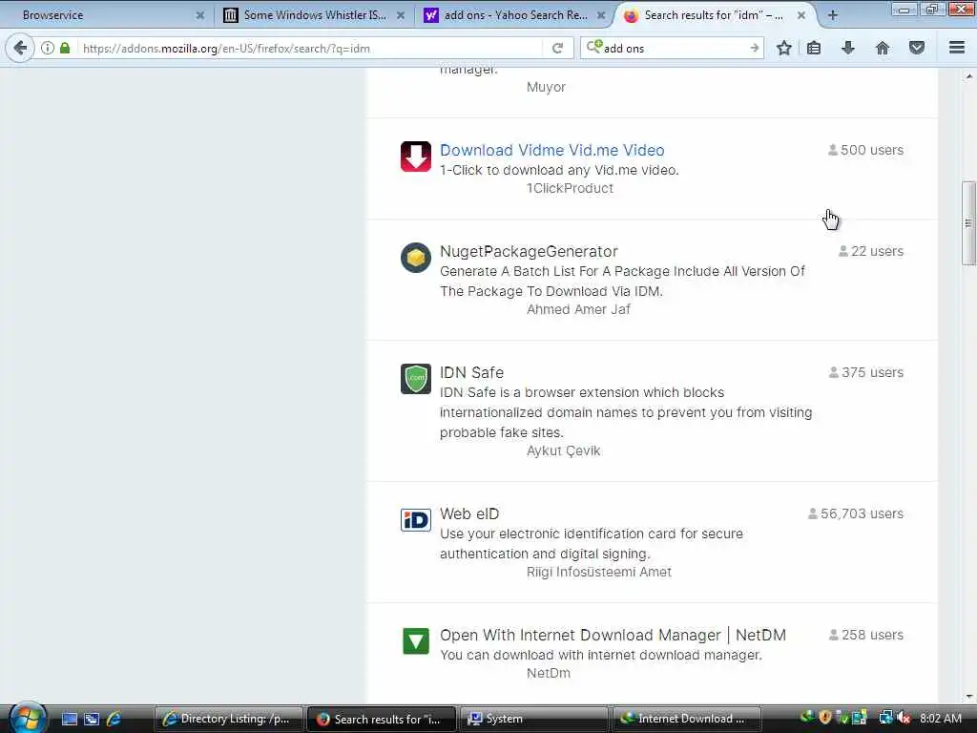Select the Search results for idm tab
This screenshot has width=977, height=733.
pos(714,15)
